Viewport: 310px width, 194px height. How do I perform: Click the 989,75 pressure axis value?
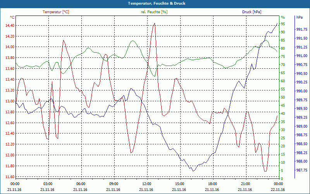pos(302,100)
